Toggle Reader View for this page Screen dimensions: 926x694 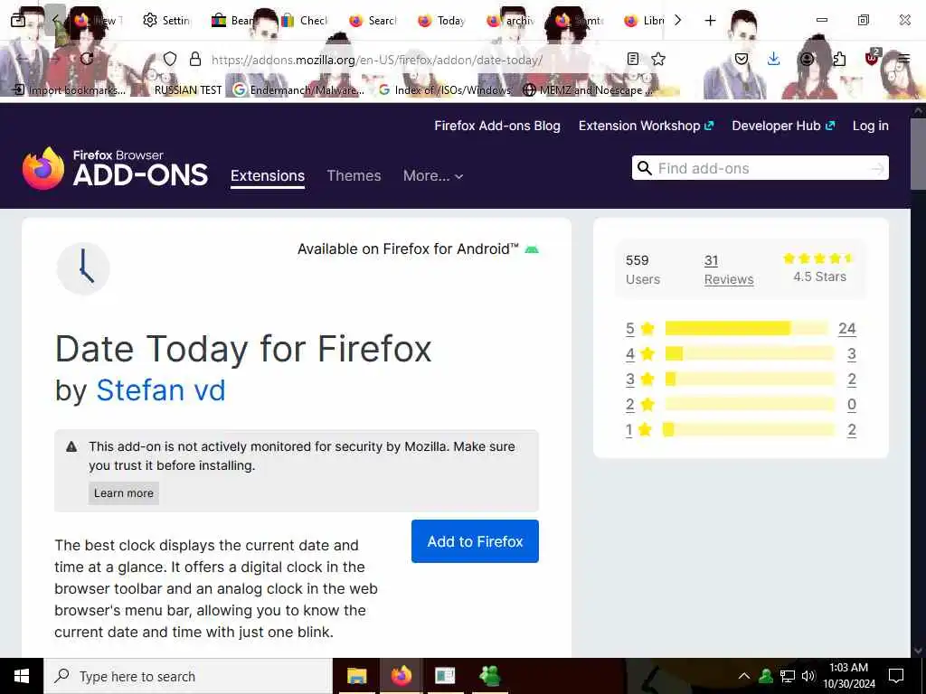coord(632,59)
